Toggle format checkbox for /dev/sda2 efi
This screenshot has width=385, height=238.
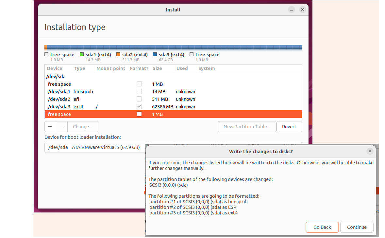coord(139,99)
